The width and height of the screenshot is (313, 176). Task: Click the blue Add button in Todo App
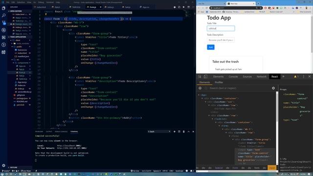pos(211,47)
